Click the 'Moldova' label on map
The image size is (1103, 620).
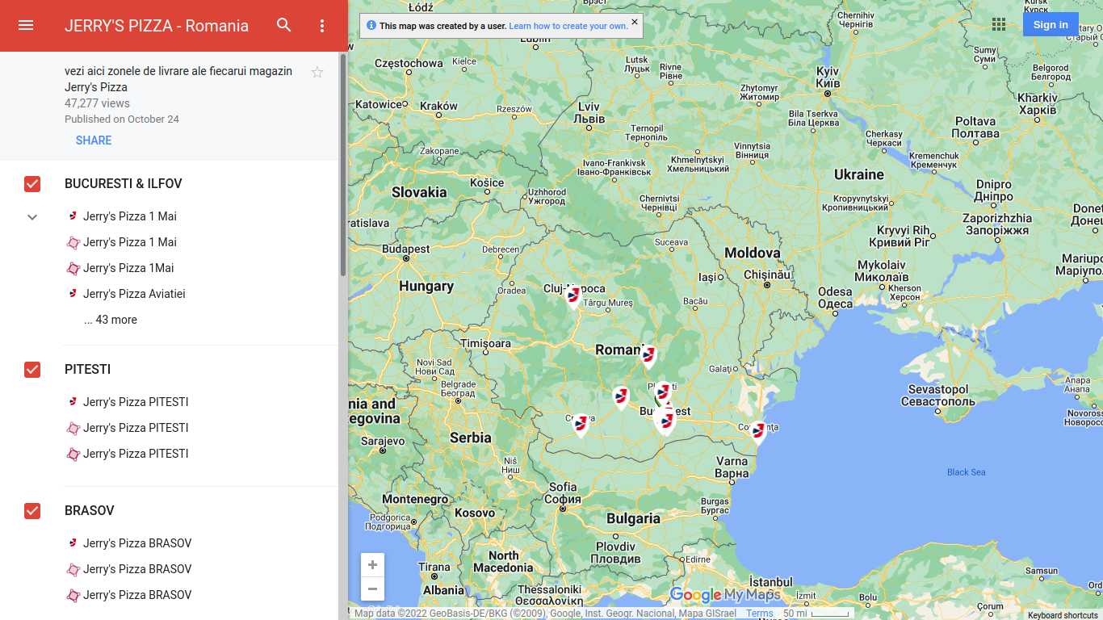[753, 253]
